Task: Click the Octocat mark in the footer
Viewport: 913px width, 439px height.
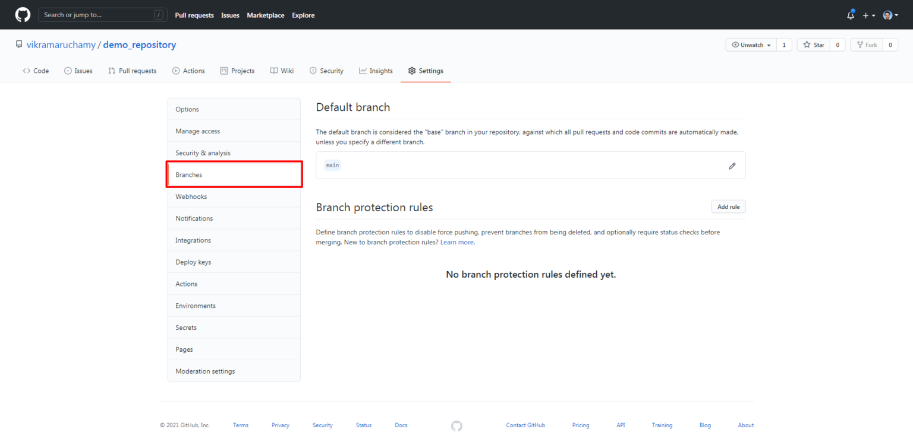Action: click(x=456, y=425)
